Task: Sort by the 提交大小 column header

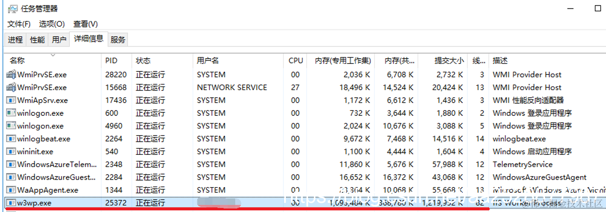Action: 443,60
